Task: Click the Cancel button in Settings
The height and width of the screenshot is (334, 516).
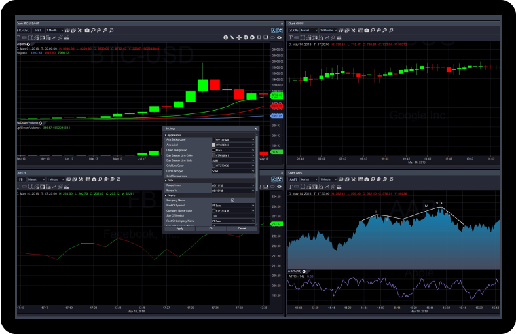Action: point(242,228)
